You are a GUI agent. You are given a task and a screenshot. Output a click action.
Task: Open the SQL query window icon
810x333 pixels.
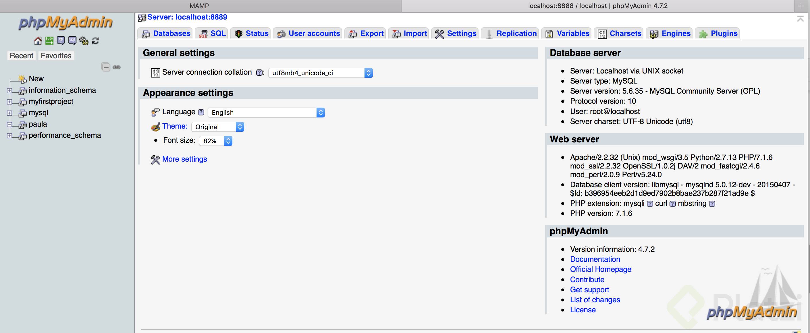(72, 40)
